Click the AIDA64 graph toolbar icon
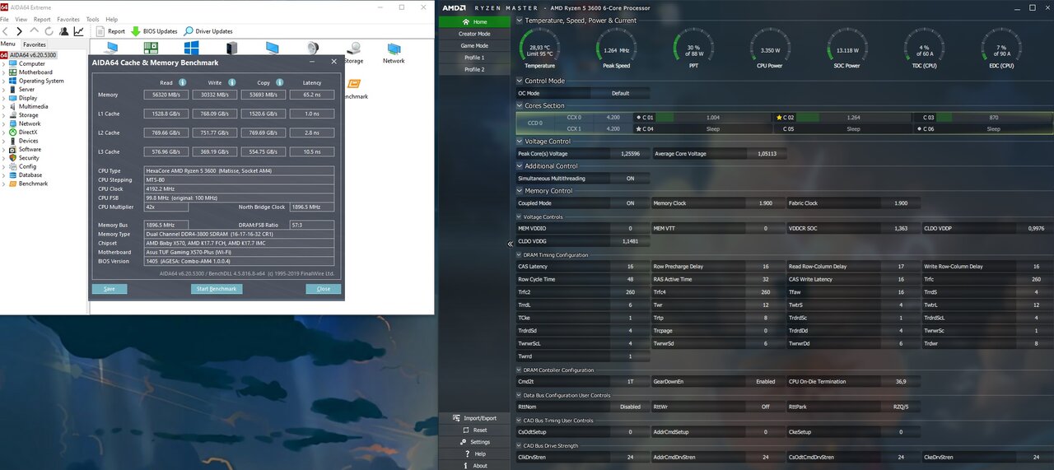This screenshot has height=470, width=1054. (x=78, y=31)
